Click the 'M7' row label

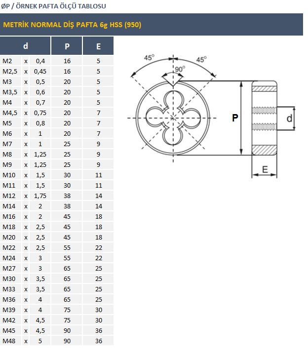7,144
